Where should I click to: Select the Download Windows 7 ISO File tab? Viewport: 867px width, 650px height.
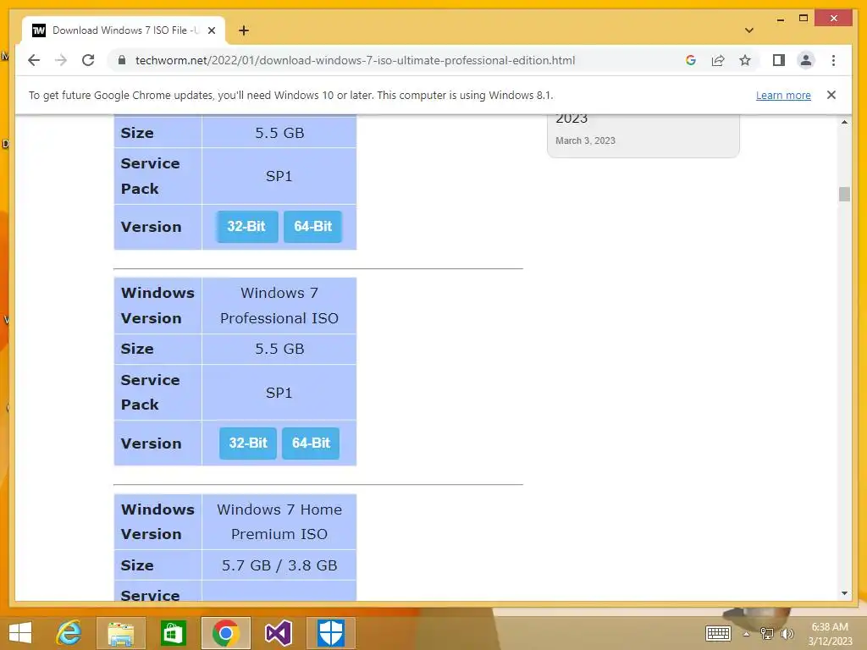[x=124, y=30]
